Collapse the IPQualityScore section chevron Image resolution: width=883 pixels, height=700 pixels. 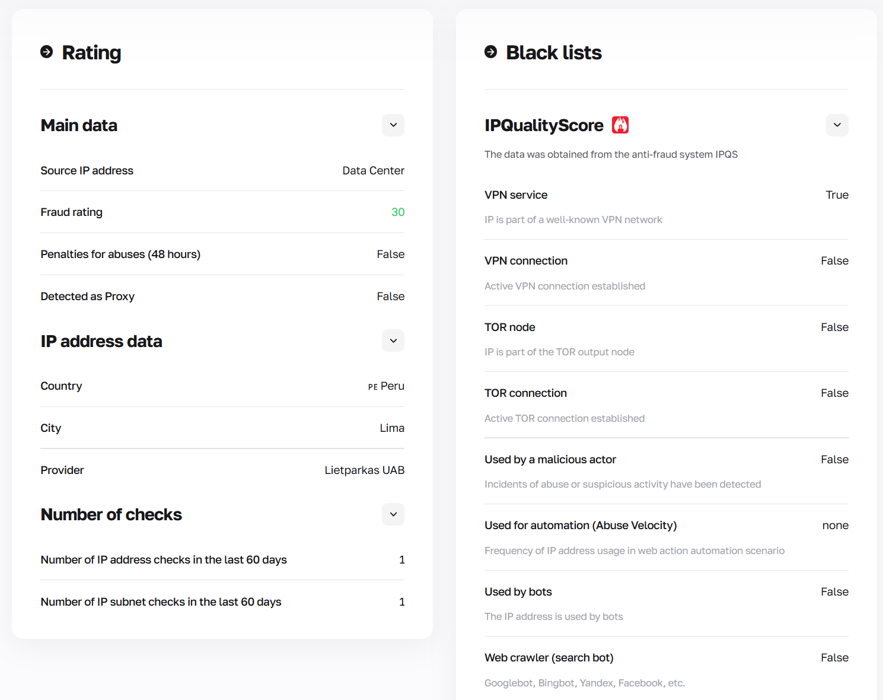[x=837, y=125]
